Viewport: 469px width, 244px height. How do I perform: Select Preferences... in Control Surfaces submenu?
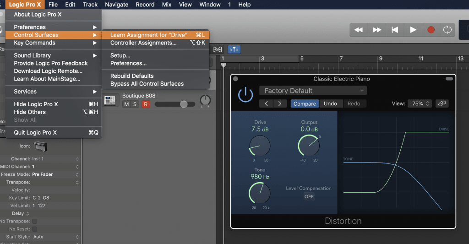[156, 63]
